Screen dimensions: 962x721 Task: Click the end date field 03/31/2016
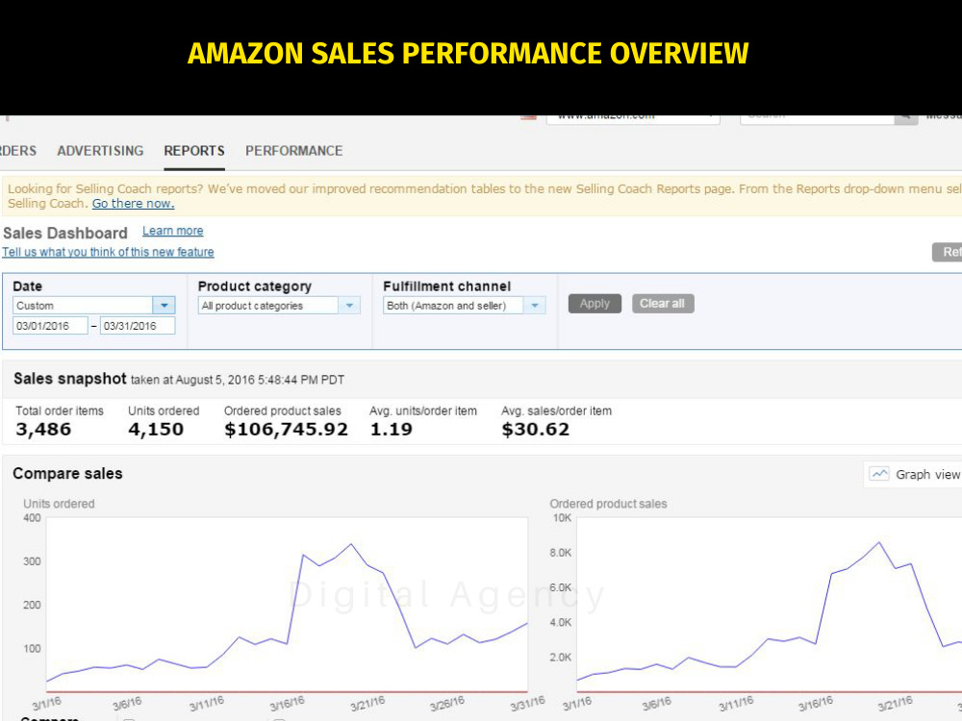[138, 326]
